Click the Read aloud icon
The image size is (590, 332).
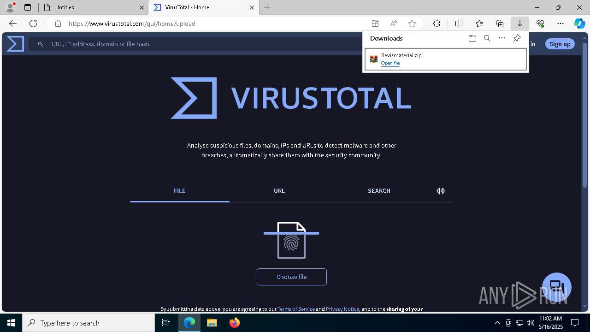(394, 24)
